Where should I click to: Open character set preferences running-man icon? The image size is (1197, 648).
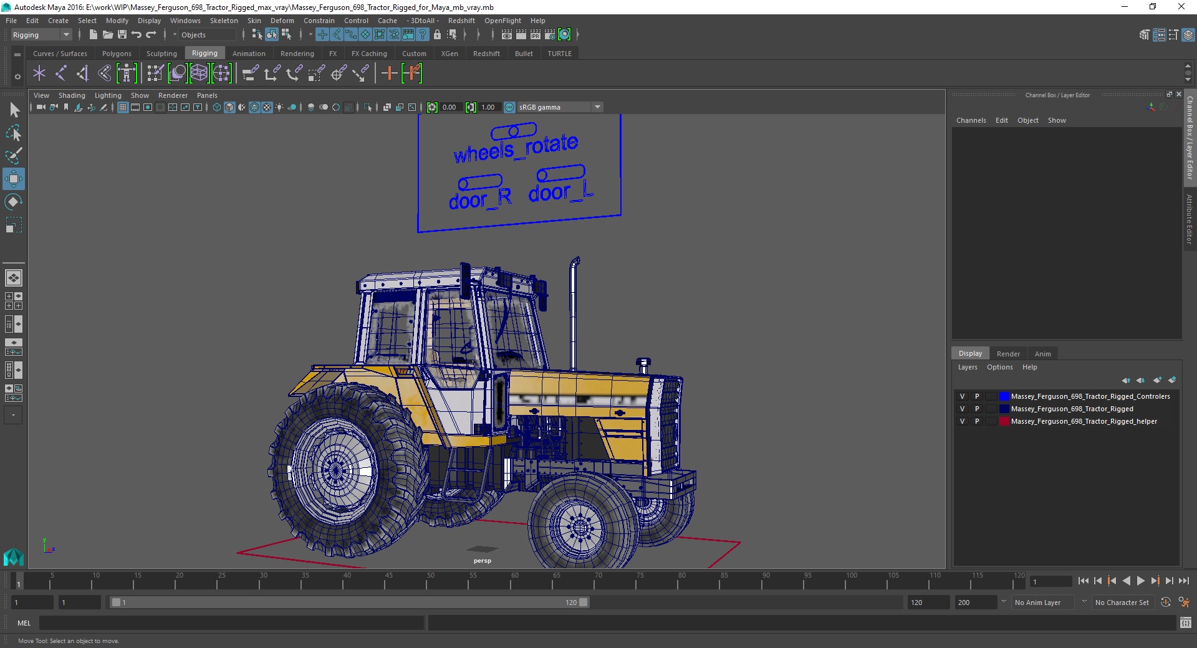click(x=1184, y=603)
